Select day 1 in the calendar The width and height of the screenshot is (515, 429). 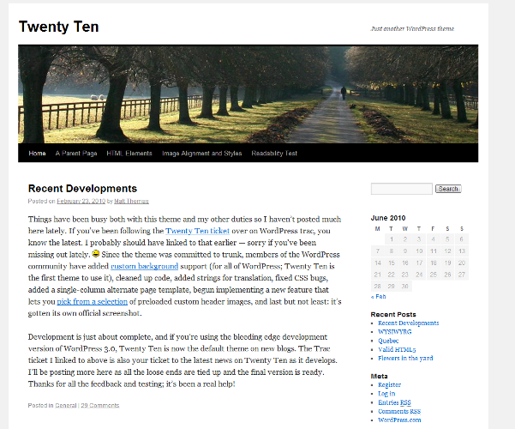coord(392,239)
